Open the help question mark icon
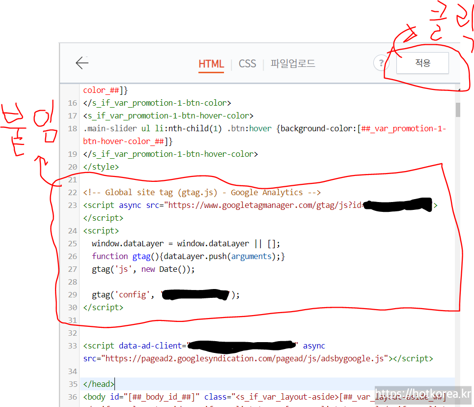This screenshot has width=474, height=407. pyautogui.click(x=381, y=63)
